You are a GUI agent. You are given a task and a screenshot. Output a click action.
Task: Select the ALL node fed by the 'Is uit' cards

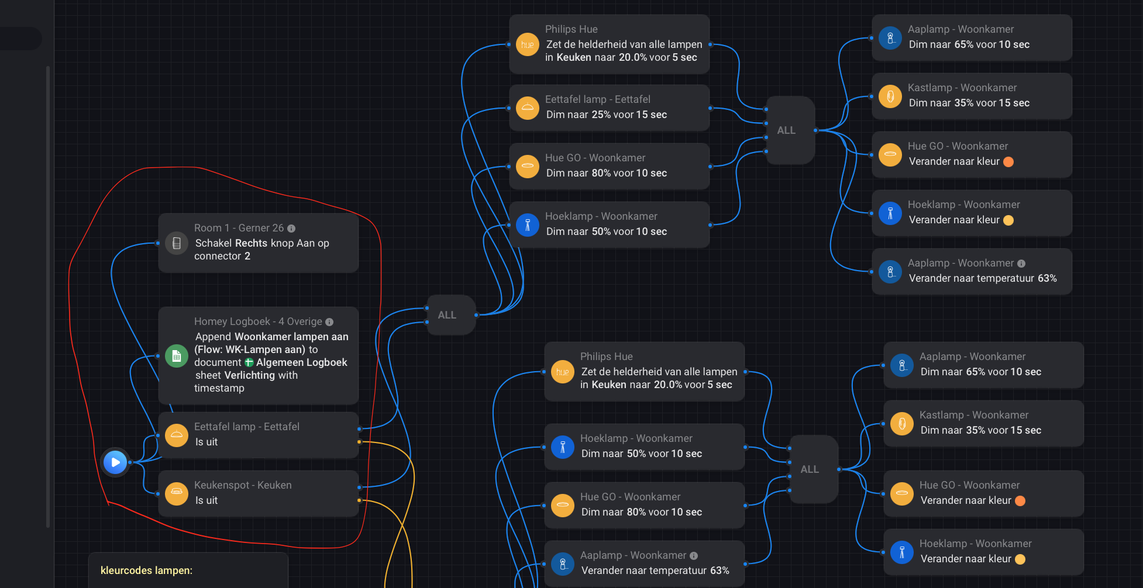point(451,315)
